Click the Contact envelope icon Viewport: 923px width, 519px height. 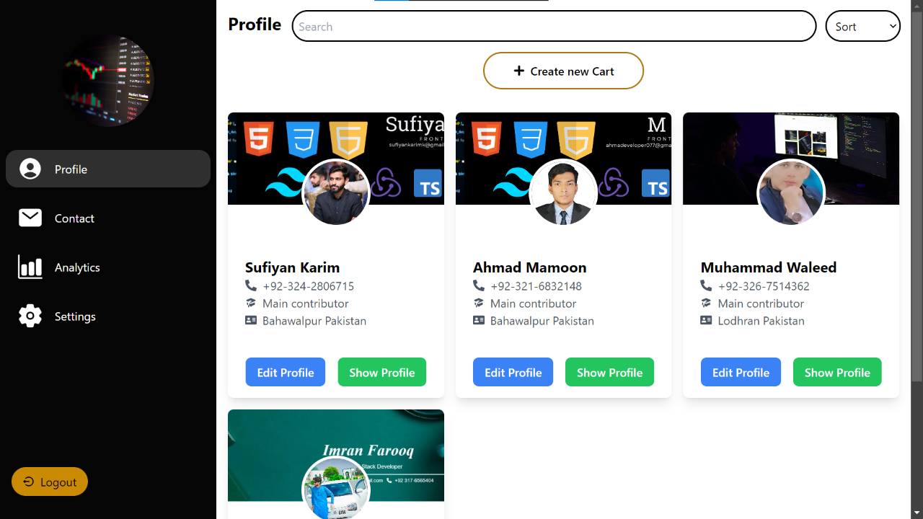tap(30, 218)
